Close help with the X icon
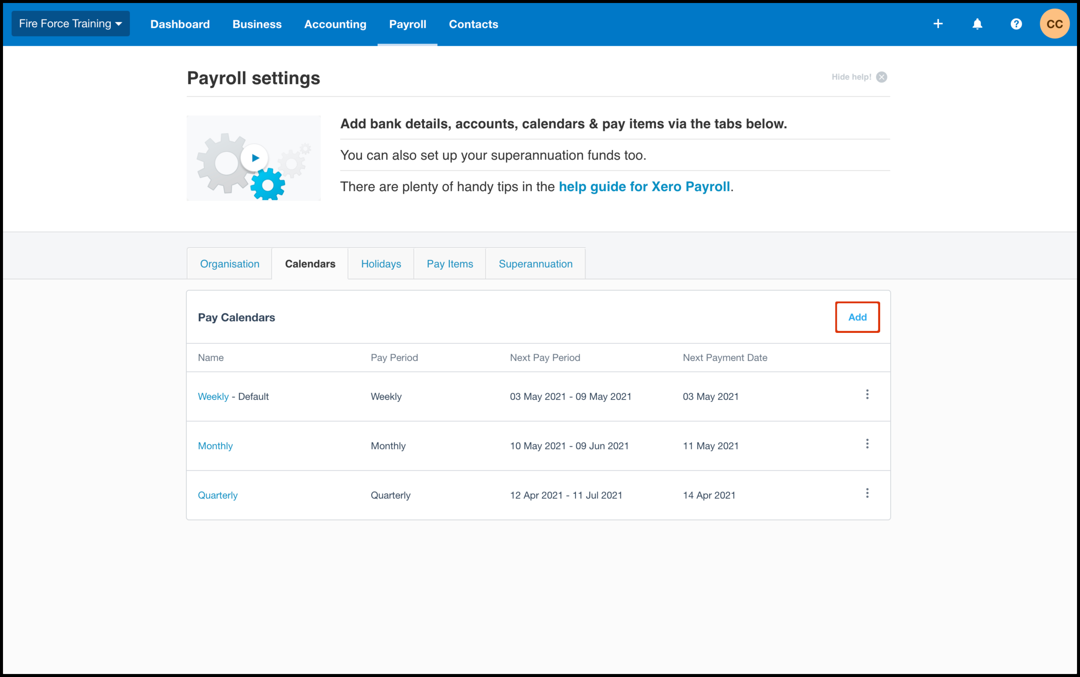This screenshot has width=1080, height=677. tap(882, 77)
